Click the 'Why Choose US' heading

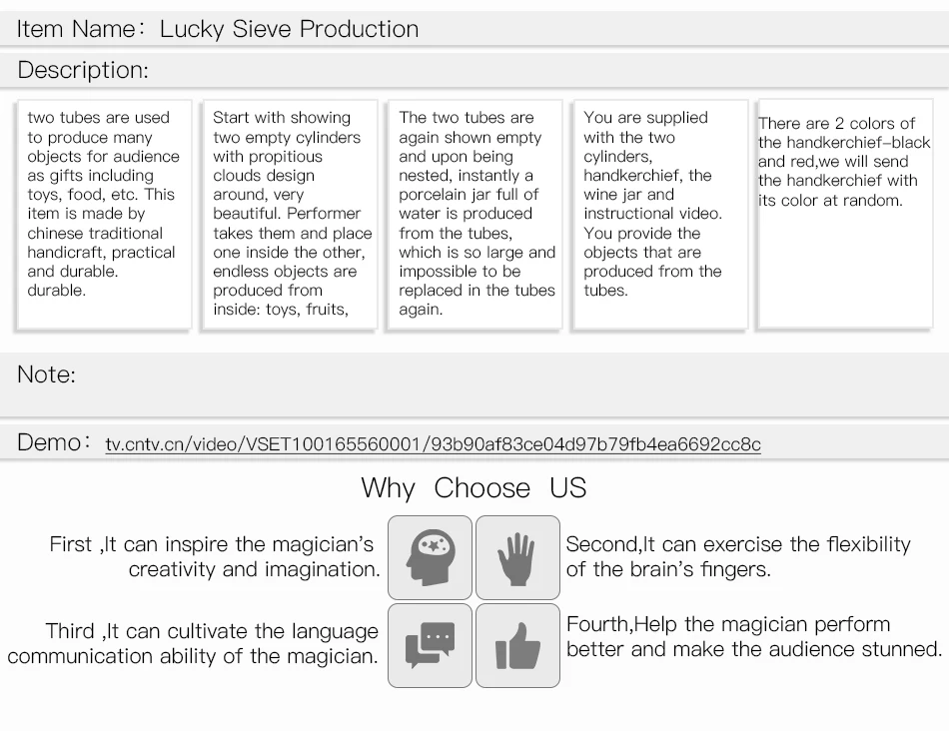click(474, 487)
